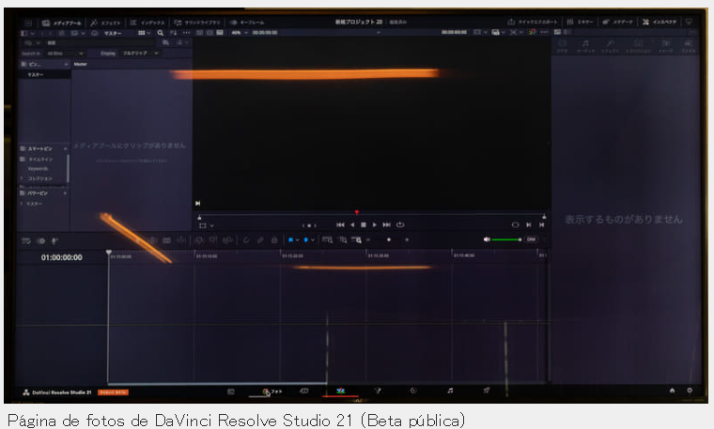Click the timeline timecode 01:00:00:00

pyautogui.click(x=61, y=257)
